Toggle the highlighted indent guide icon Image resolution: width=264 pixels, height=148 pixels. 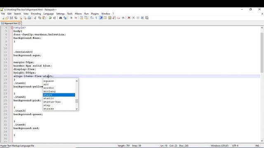click(101, 18)
